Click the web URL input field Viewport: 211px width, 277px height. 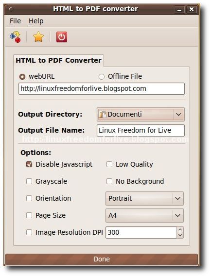[102, 88]
